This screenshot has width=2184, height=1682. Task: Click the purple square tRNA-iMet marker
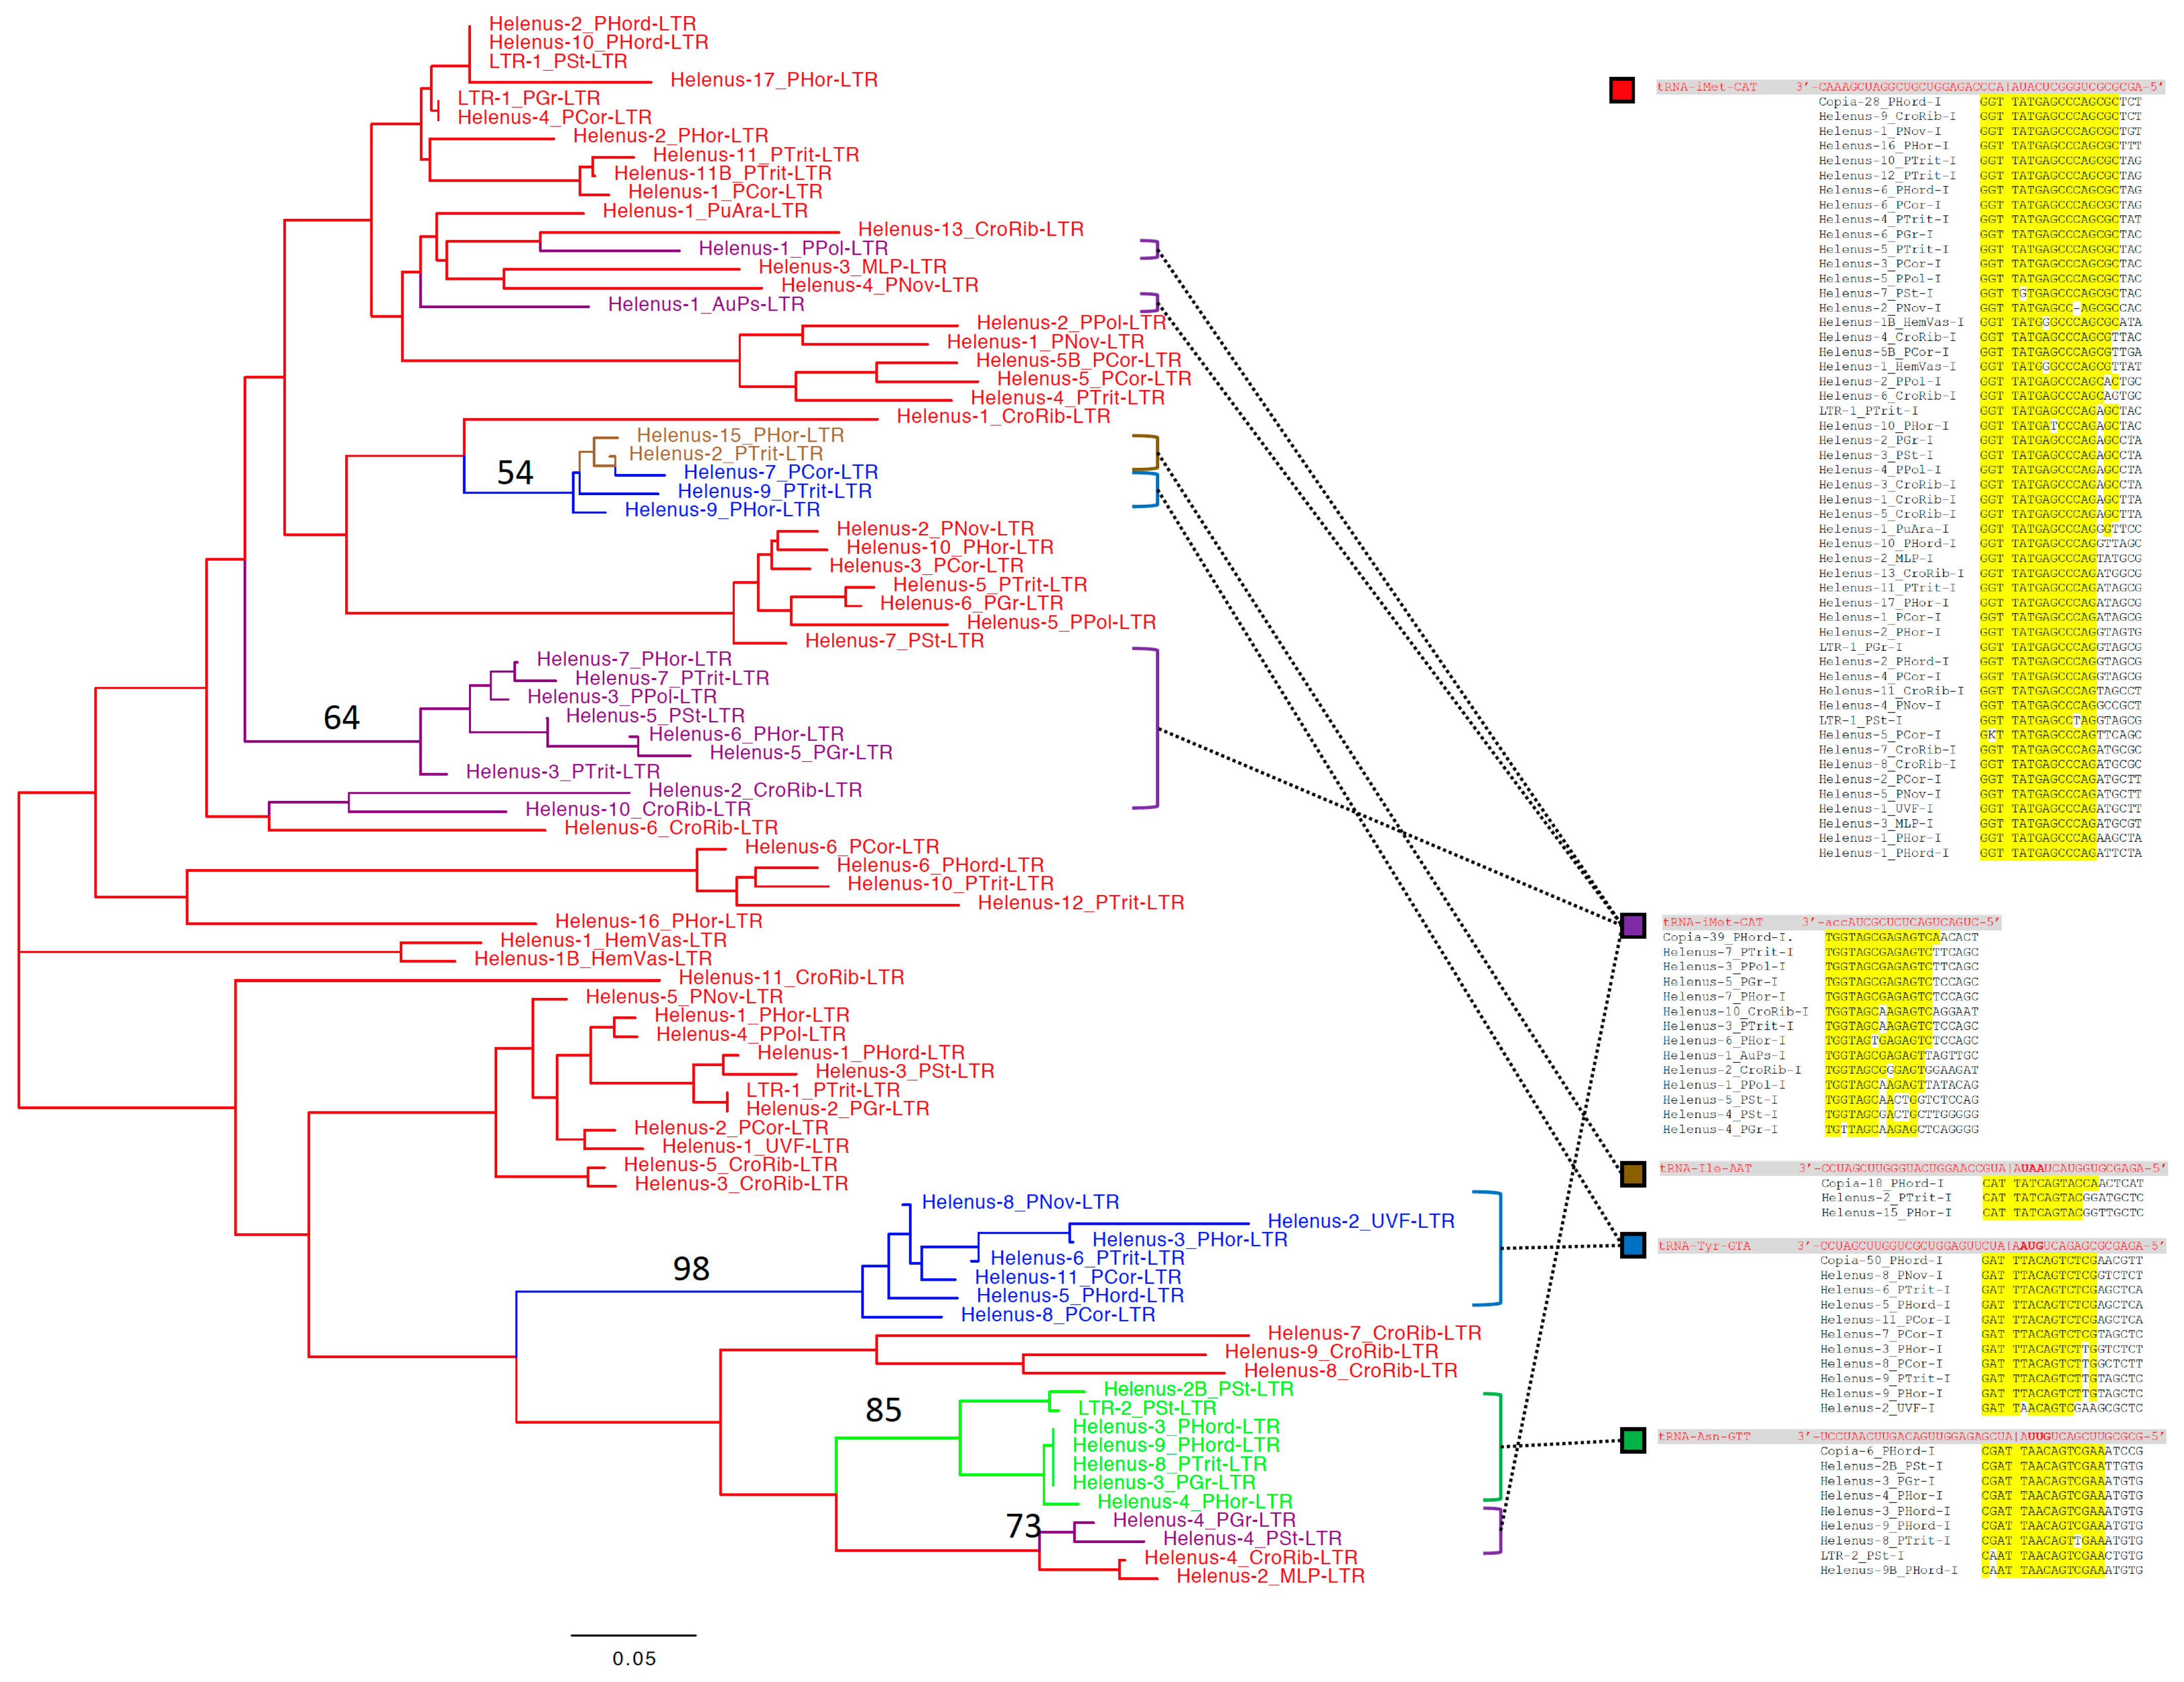(x=1632, y=925)
